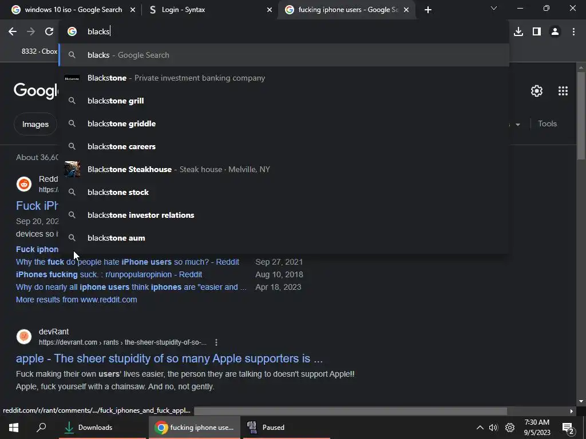Choose 'blackstone aum' suggestion
This screenshot has width=586, height=439.
click(284, 238)
